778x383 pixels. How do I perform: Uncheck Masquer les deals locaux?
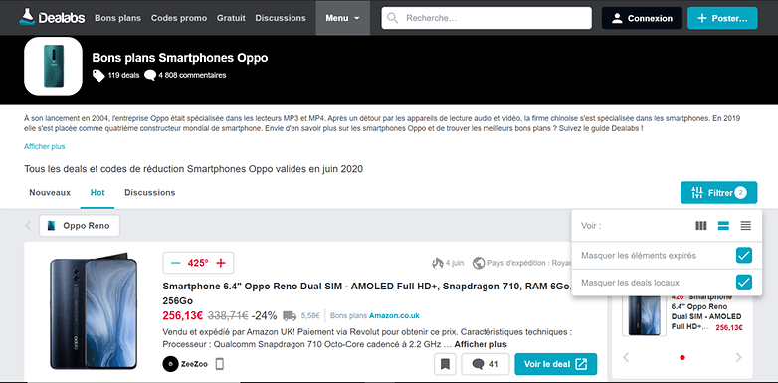tap(744, 283)
